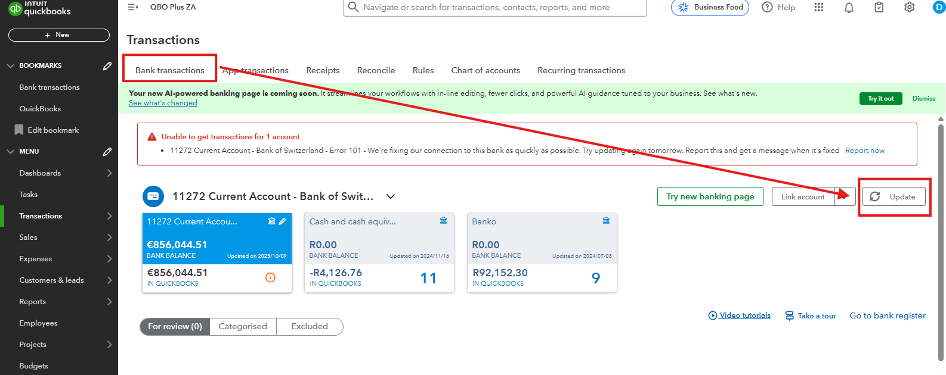Screen dimensions: 946x375
Task: Open Tasks in the sidebar menu
Action: click(28, 194)
